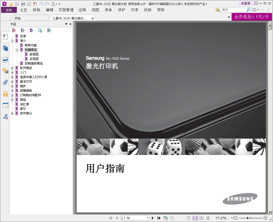Image resolution: width=273 pixels, height=222 pixels.
Task: Delete bookmark icon in bookmarks toolbar
Action: pos(14,30)
